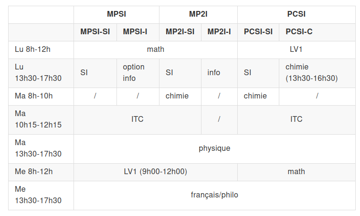
Task: Select the "option info" cell
Action: (134, 73)
